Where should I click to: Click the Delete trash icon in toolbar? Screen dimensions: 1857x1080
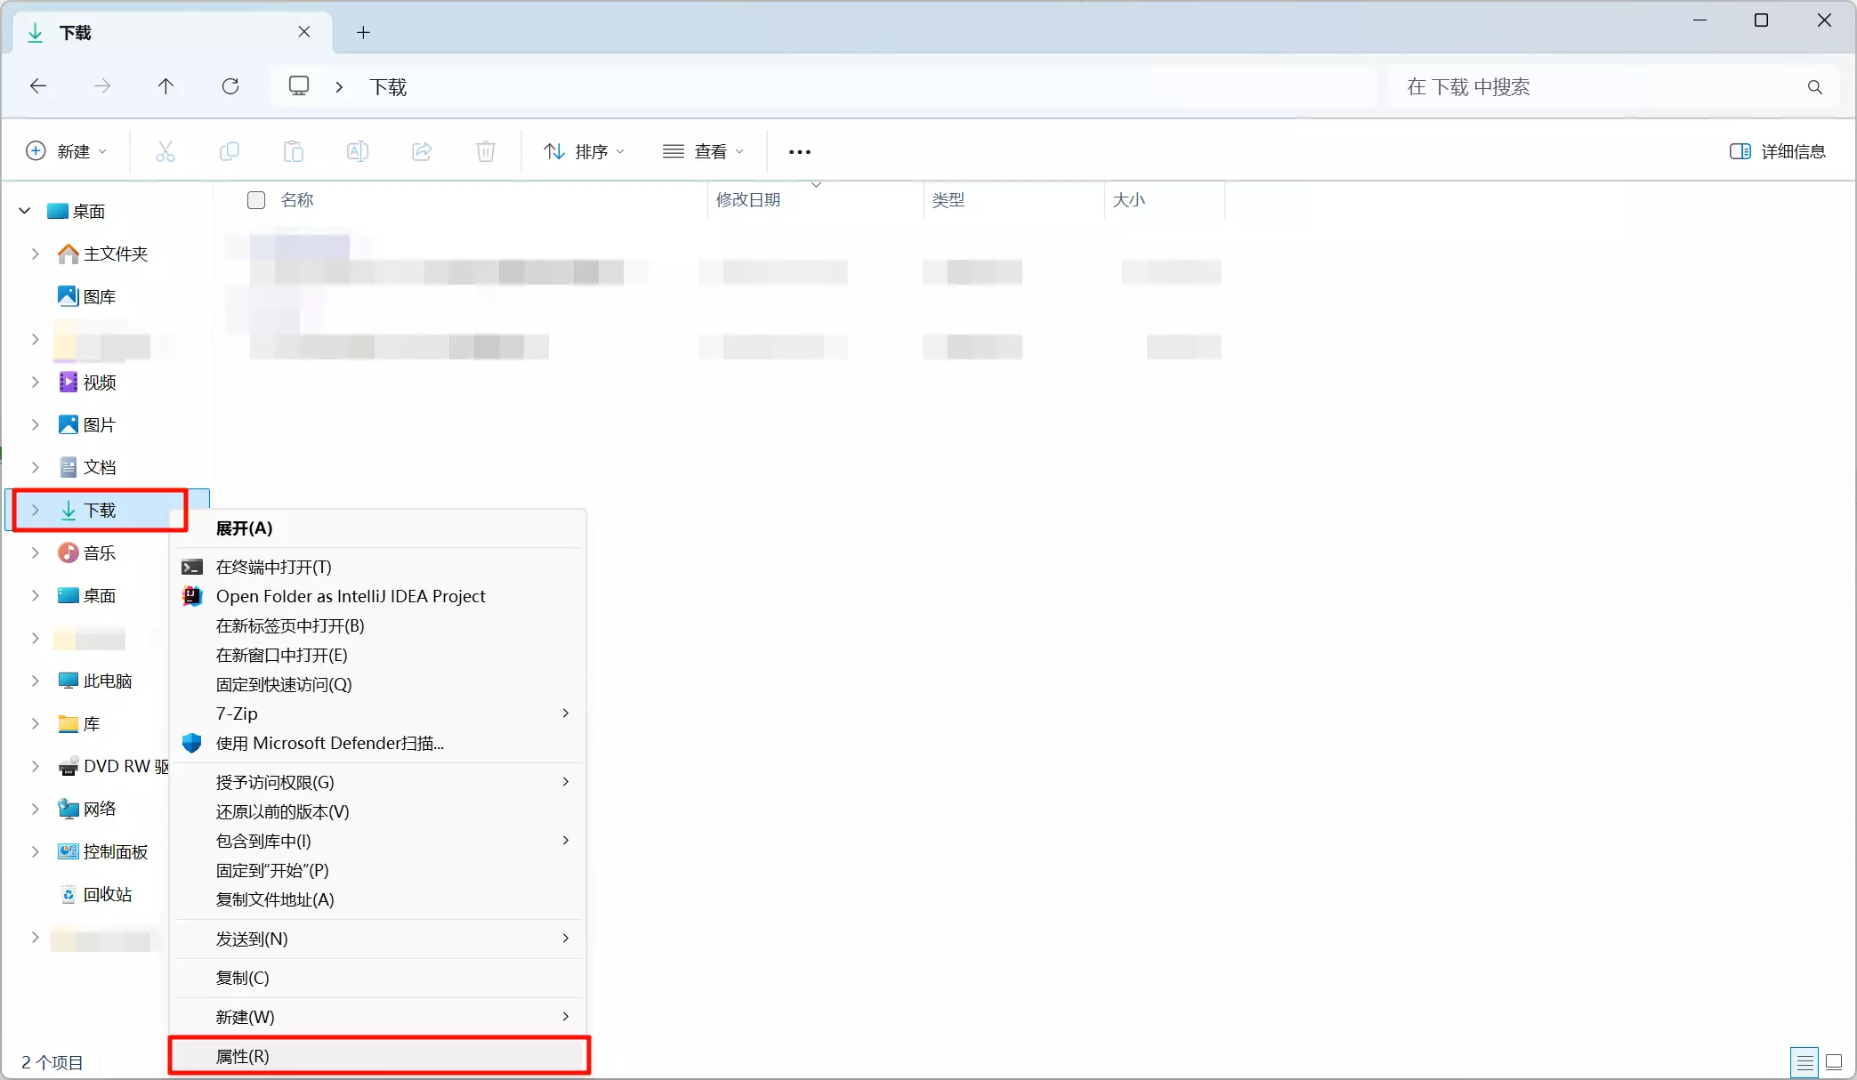[486, 151]
